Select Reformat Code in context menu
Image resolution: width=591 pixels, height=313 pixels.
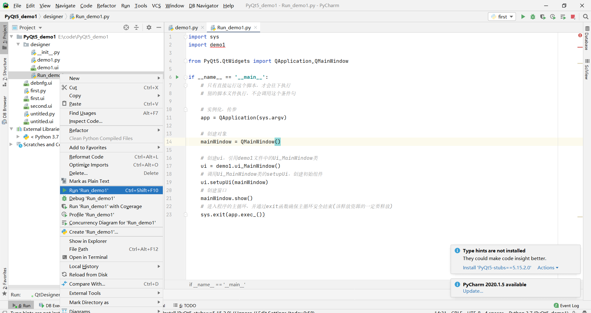point(111,157)
